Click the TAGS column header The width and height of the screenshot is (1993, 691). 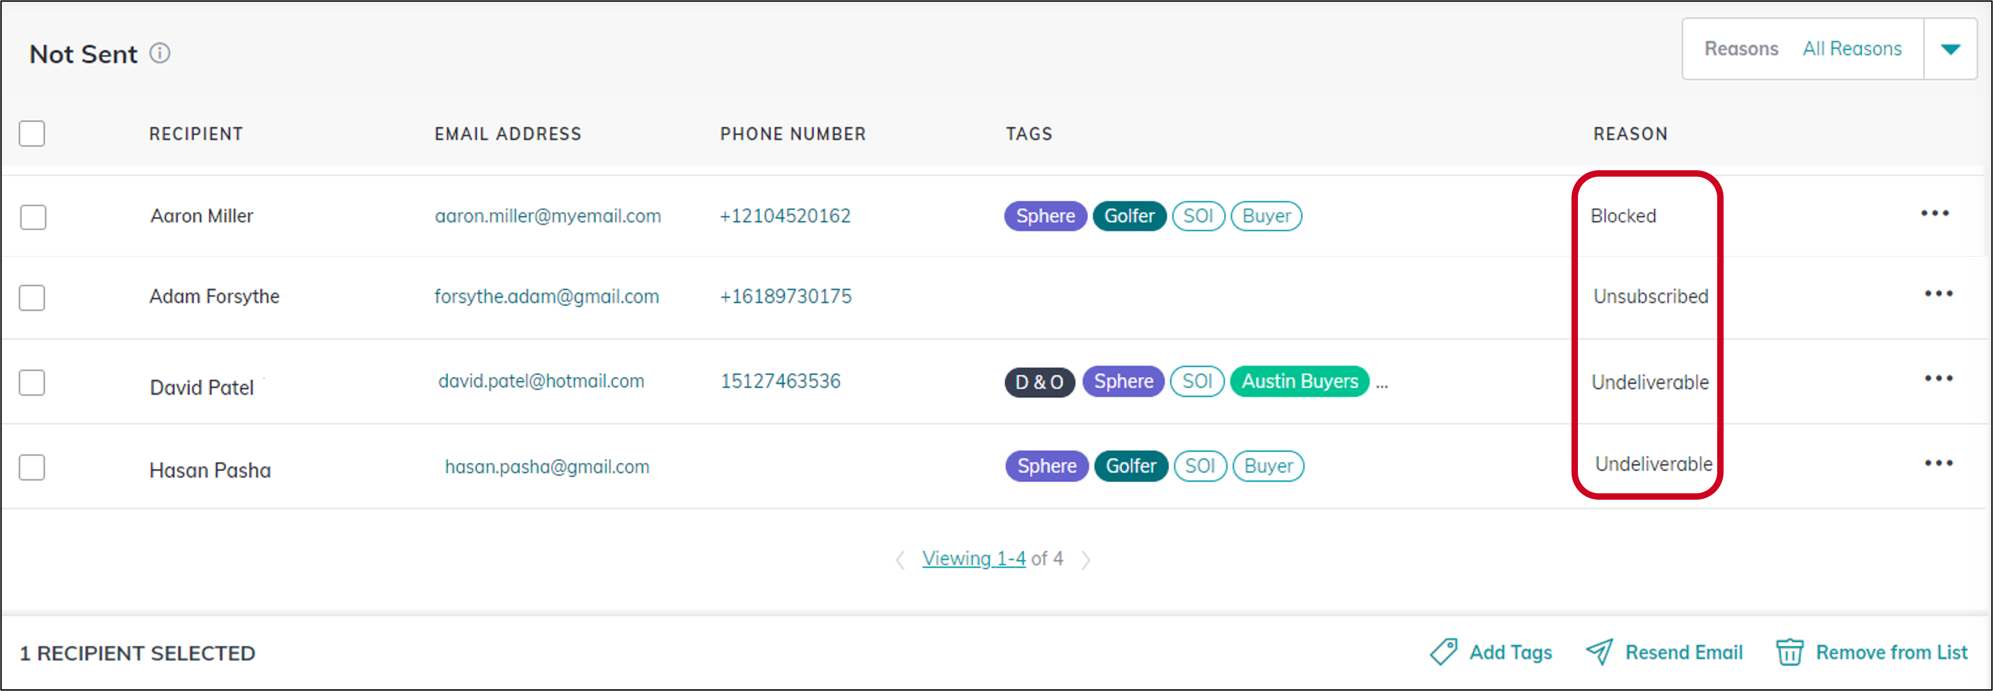(x=1029, y=134)
